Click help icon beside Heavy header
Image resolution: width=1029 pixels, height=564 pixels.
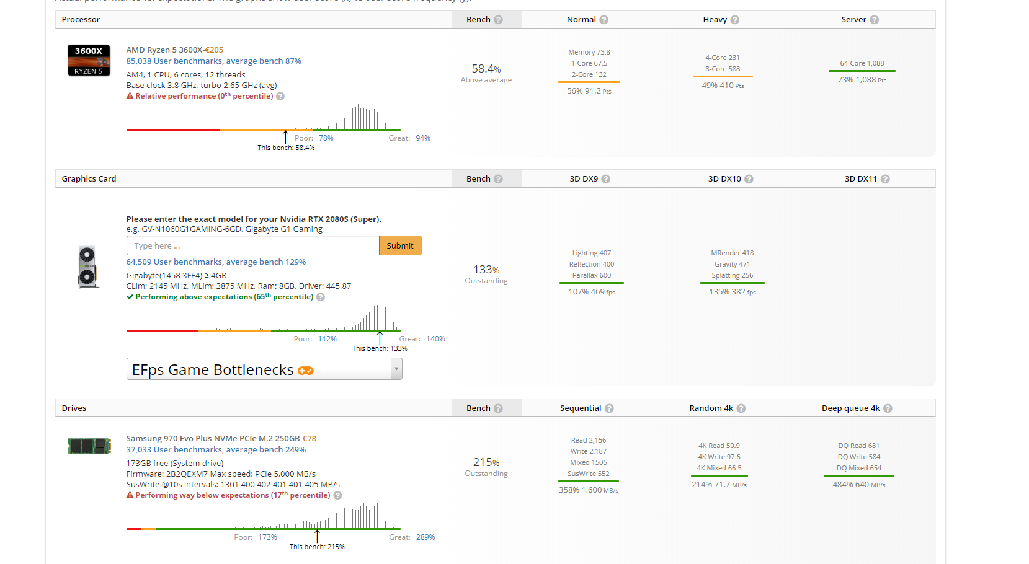(735, 20)
